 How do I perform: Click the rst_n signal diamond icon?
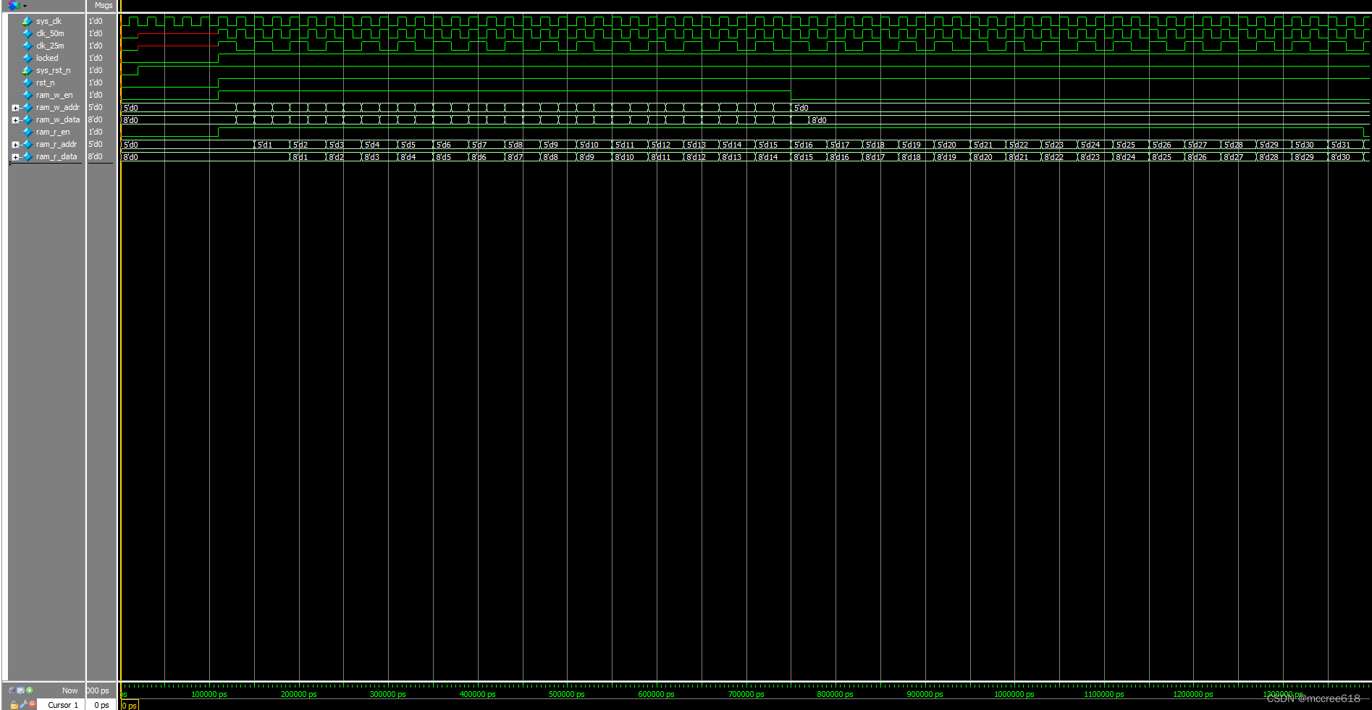tap(28, 83)
